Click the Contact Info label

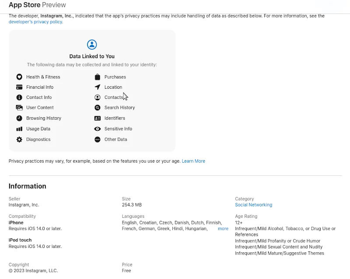pyautogui.click(x=39, y=98)
